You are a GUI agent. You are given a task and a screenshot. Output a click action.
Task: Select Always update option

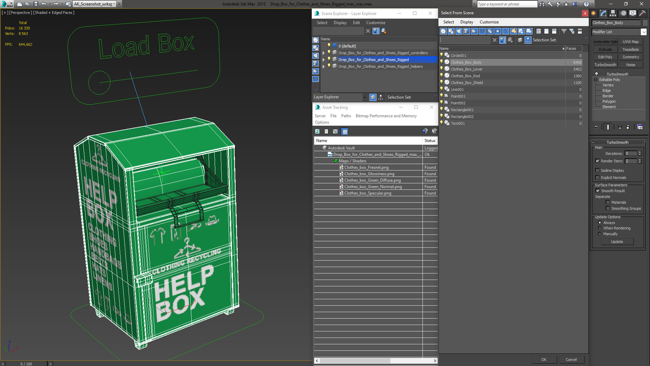(x=600, y=223)
